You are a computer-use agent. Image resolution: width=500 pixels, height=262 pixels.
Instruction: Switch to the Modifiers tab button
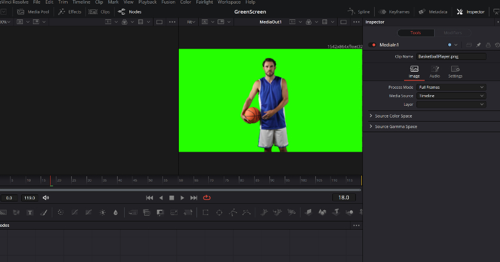pos(452,33)
